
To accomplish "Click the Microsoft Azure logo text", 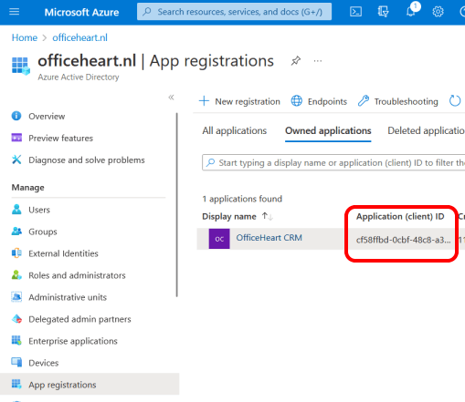I will (x=81, y=12).
